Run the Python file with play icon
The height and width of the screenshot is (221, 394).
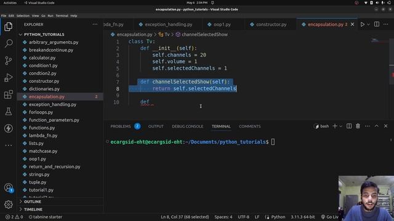point(363,25)
